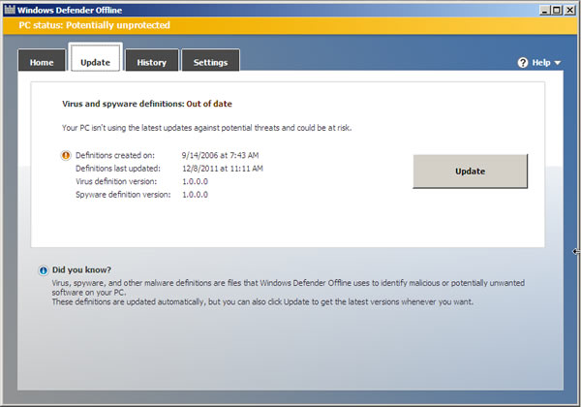
Task: Click the blue 'Did you know?' info icon
Action: click(x=44, y=270)
